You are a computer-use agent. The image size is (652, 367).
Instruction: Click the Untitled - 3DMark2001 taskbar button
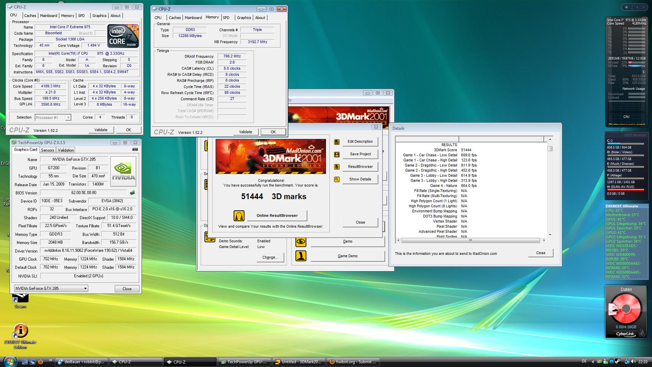tap(299, 362)
